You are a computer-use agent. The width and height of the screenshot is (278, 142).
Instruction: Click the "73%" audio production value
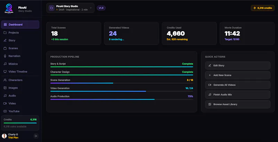(190, 96)
